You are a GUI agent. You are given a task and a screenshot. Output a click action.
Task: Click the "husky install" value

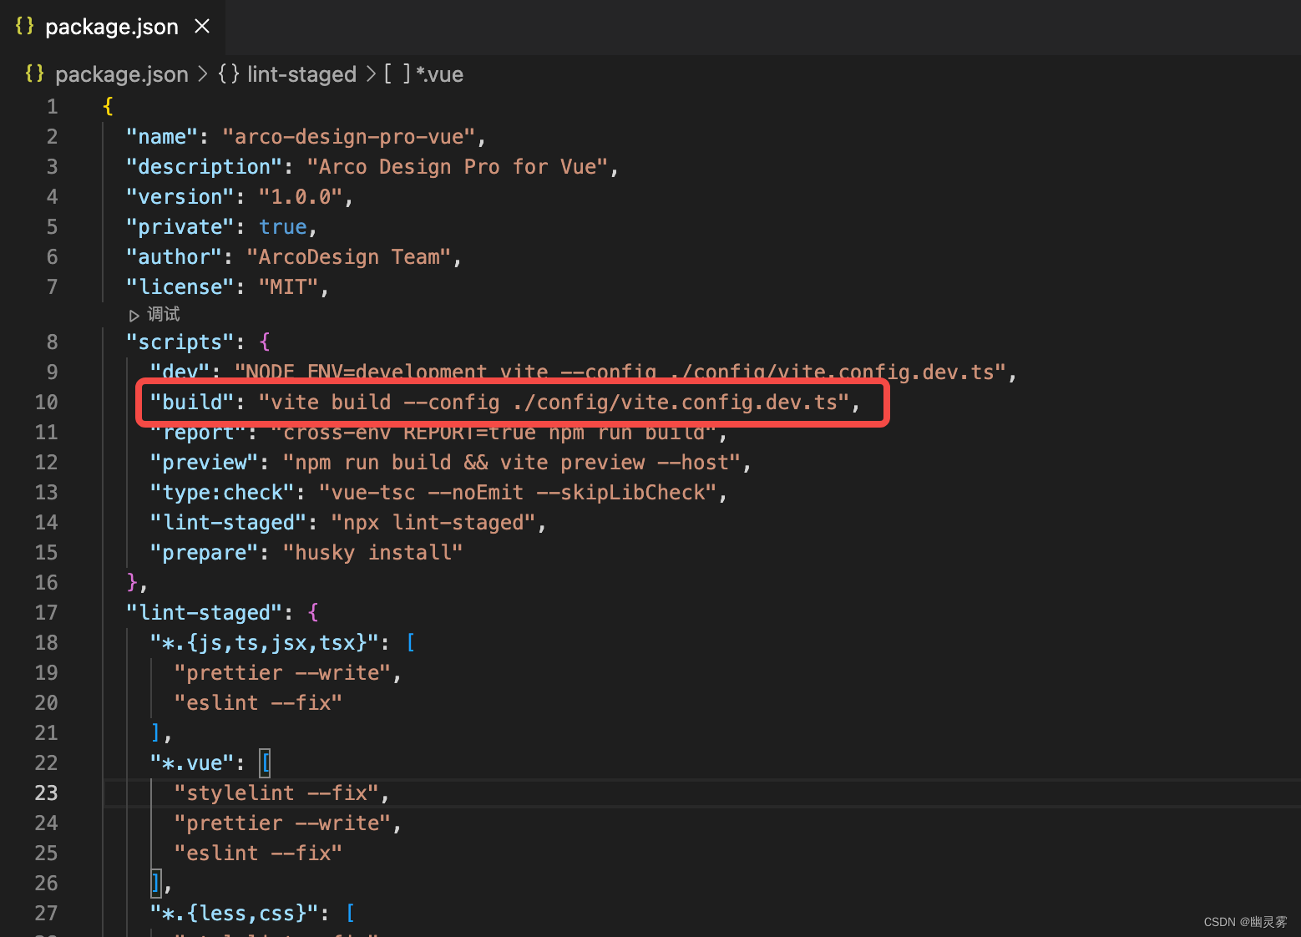pyautogui.click(x=372, y=553)
